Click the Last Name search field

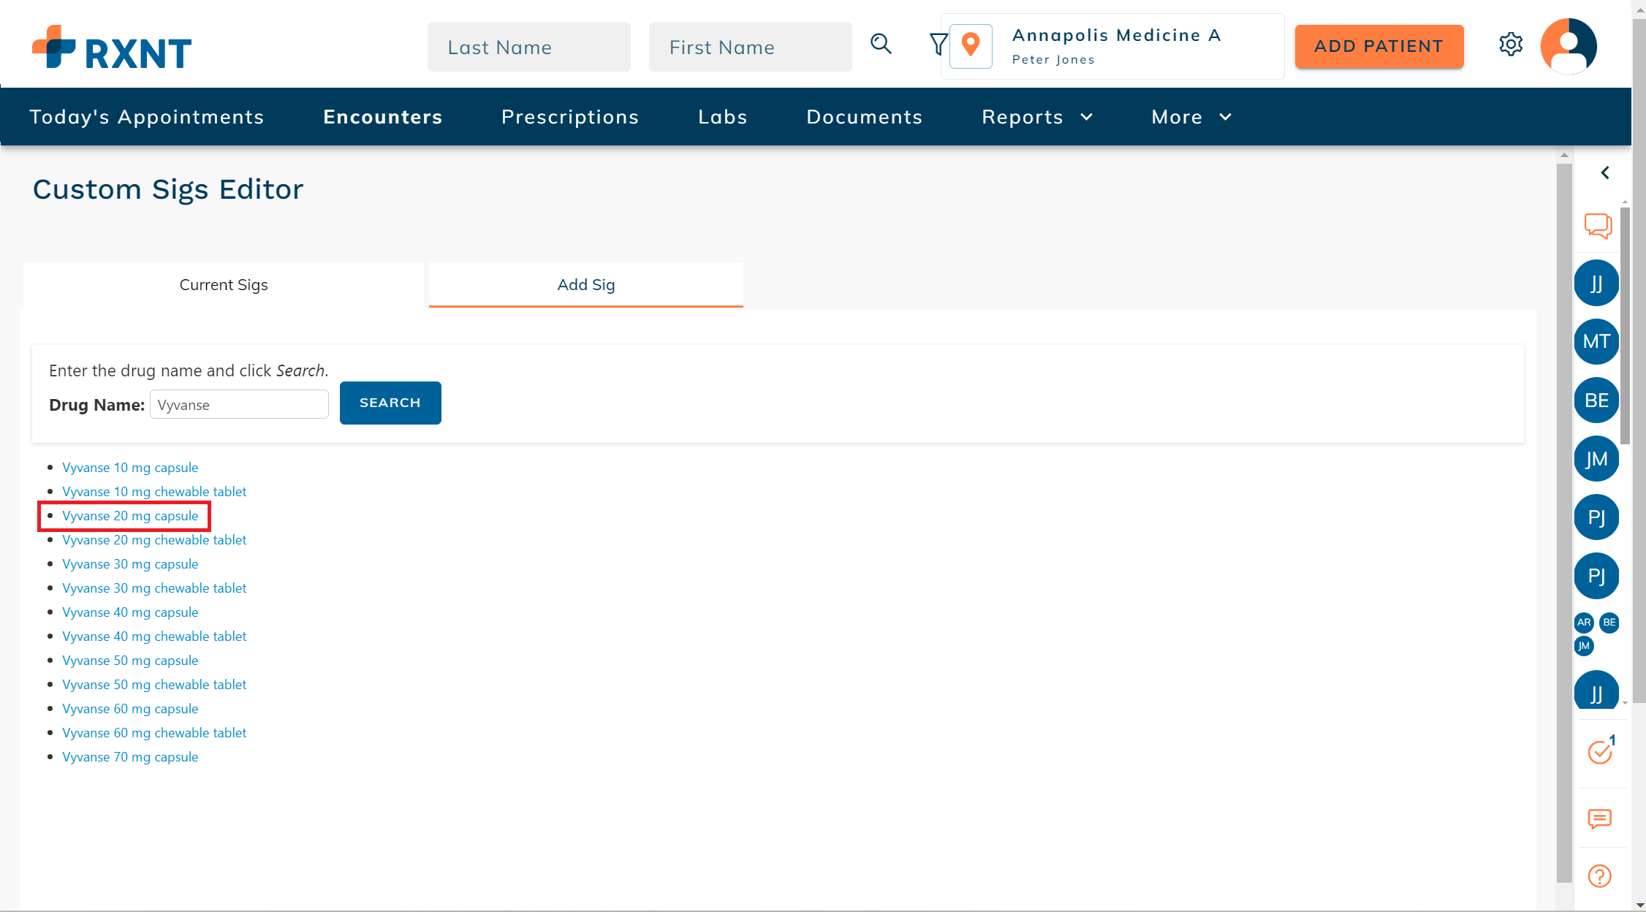529,47
